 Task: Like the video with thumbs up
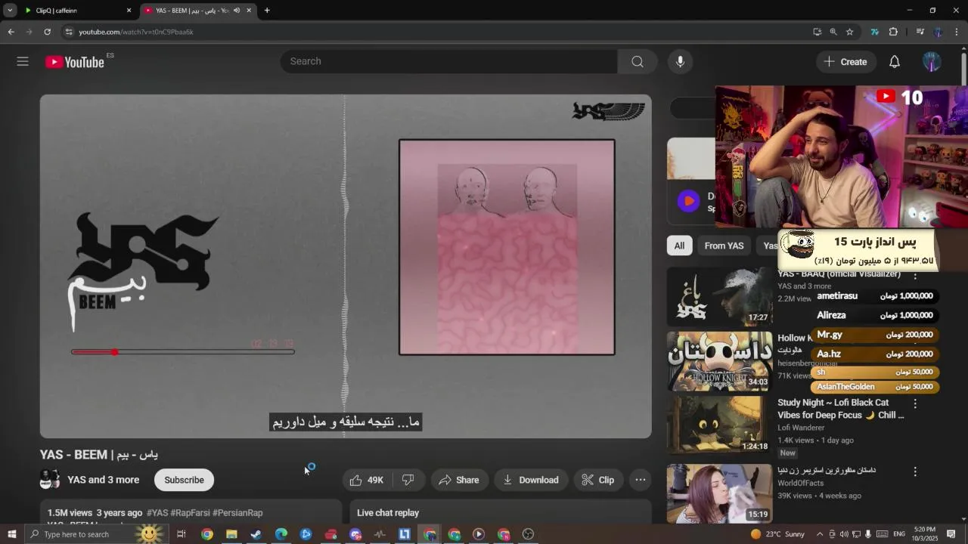(367, 480)
